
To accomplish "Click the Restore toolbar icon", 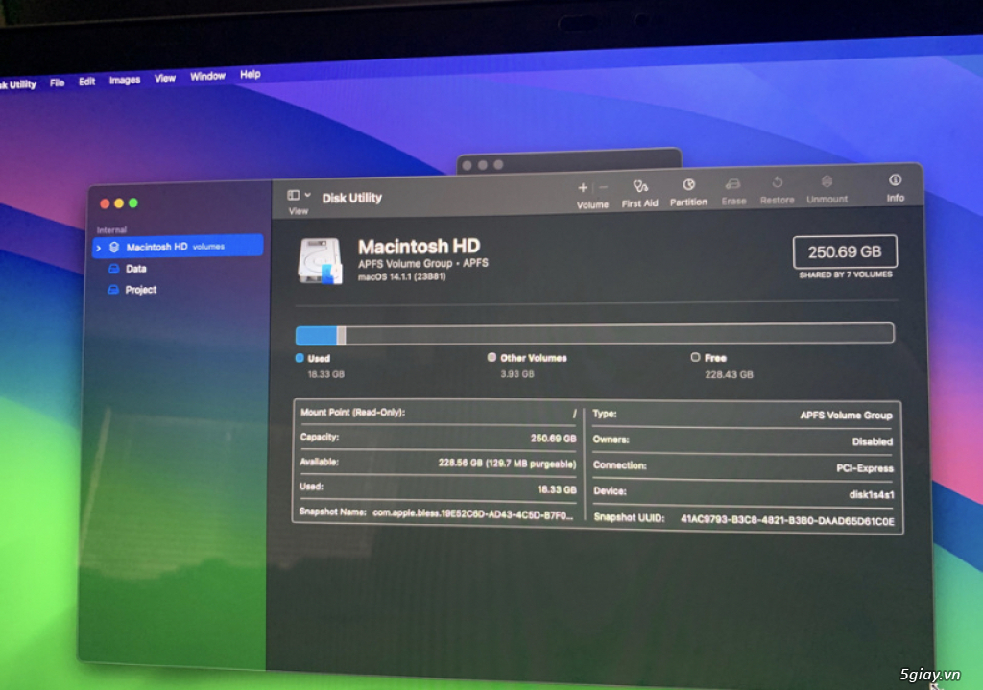I will pos(778,182).
